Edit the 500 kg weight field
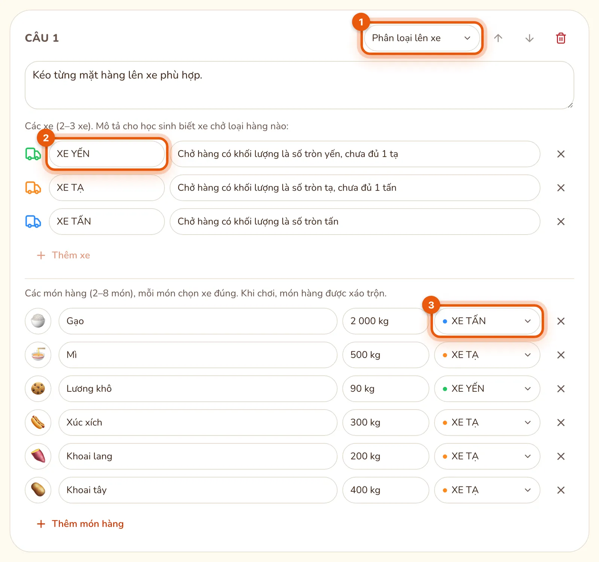The height and width of the screenshot is (562, 599). (x=386, y=355)
